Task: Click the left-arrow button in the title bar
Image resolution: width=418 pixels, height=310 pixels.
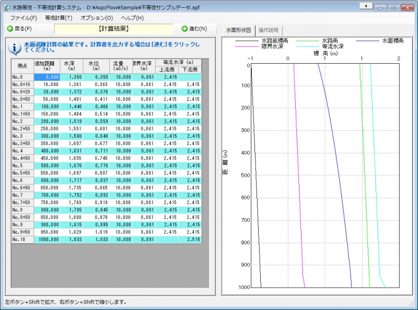Action: [366, 6]
